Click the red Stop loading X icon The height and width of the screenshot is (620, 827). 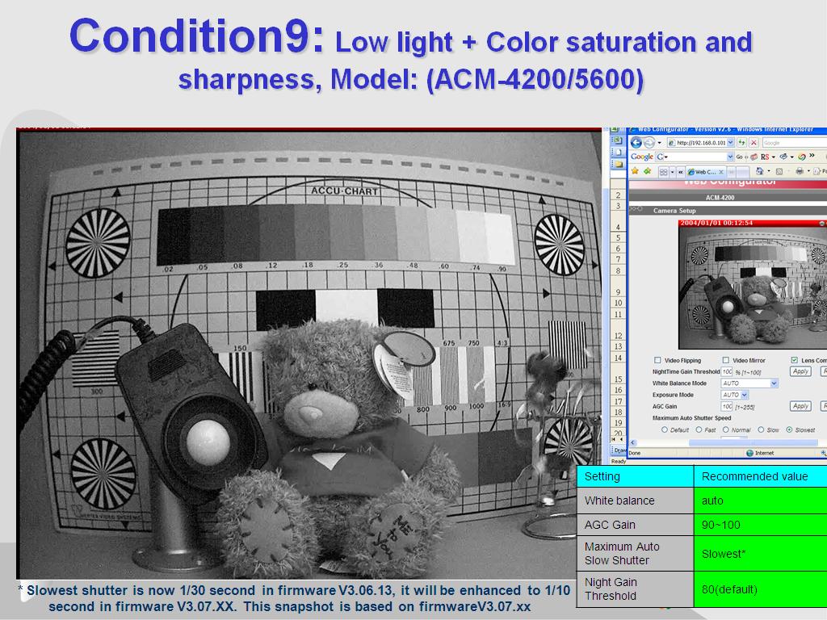(754, 142)
